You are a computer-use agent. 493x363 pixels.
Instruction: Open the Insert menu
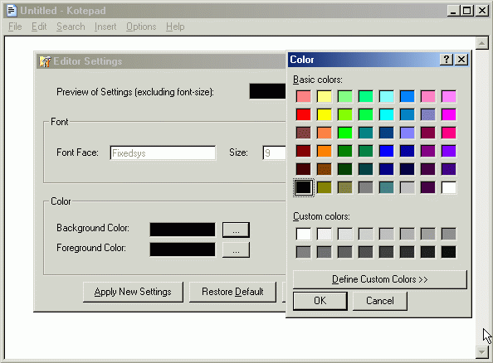pos(105,27)
